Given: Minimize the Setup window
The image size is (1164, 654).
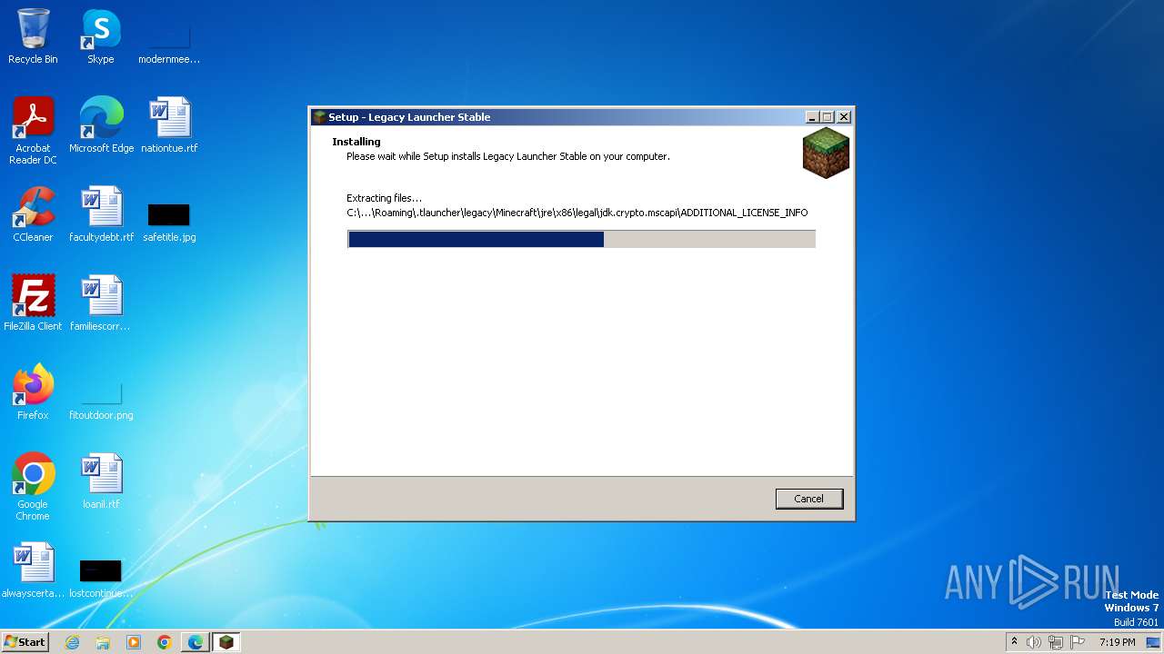Looking at the screenshot, I should [812, 117].
